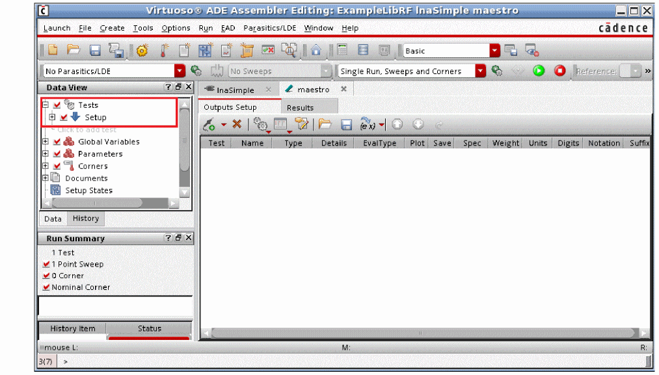The image size is (659, 375).
Task: Click the Data View help question button
Action: [168, 87]
